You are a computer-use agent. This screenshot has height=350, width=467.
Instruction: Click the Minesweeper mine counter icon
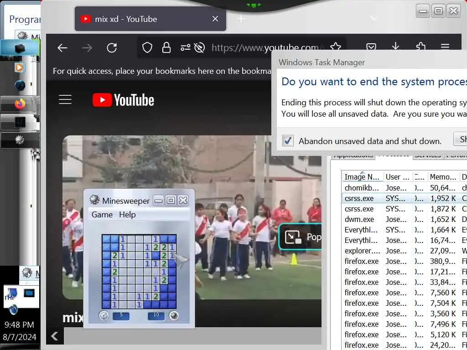[x=174, y=315]
